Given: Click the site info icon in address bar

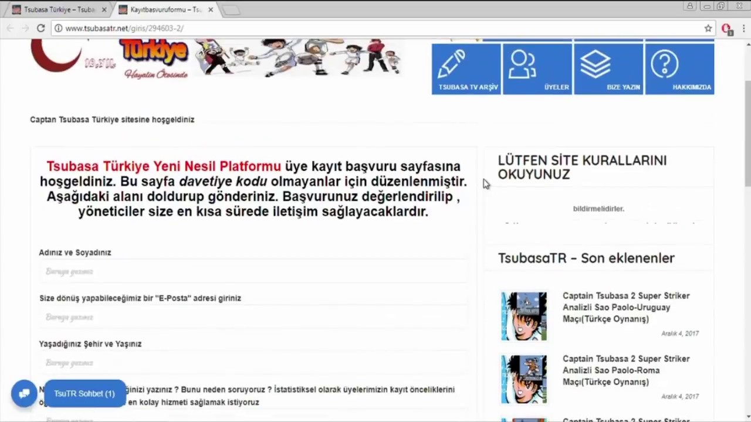Looking at the screenshot, I should [x=58, y=28].
